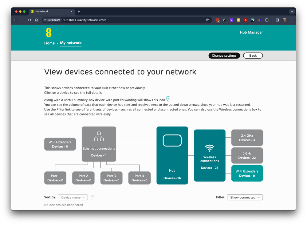The image size is (307, 225).
Task: Select the gray WiFi Extenders Devices box
Action: pos(60,144)
